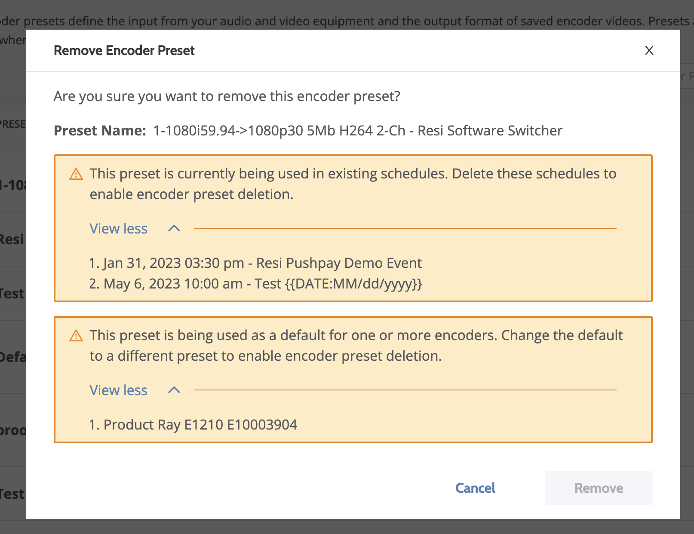Select Product Ray E1210 E10003904 encoder entry
Viewport: 694px width, 534px height.
coord(193,425)
